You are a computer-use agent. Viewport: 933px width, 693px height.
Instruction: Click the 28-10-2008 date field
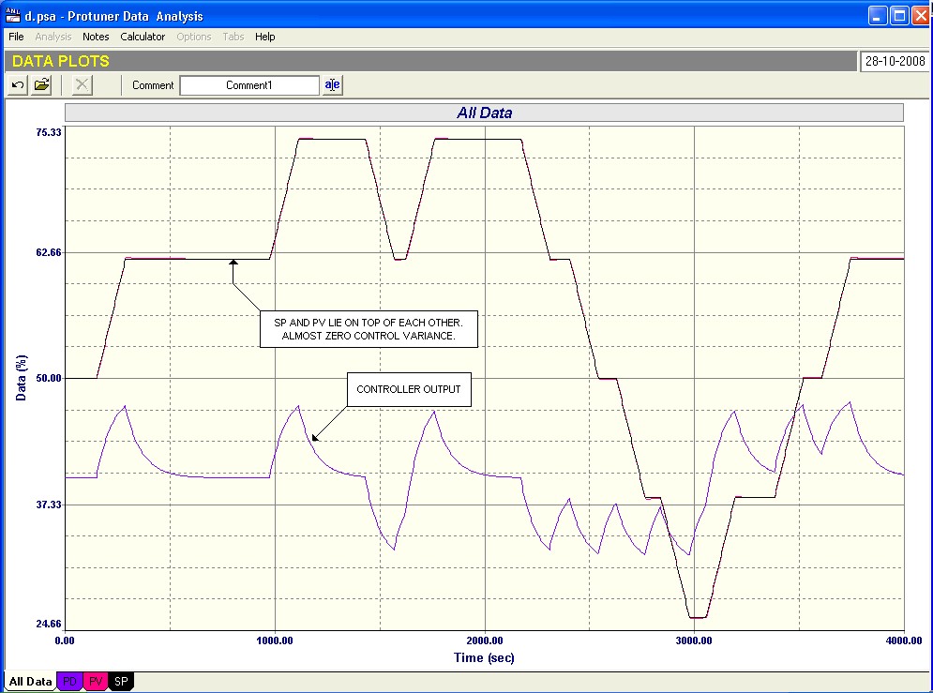[x=894, y=61]
